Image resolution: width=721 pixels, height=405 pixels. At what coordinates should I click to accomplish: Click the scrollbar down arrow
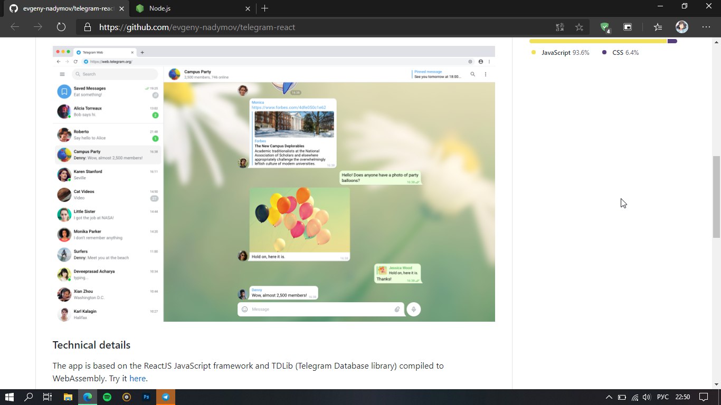tap(716, 384)
